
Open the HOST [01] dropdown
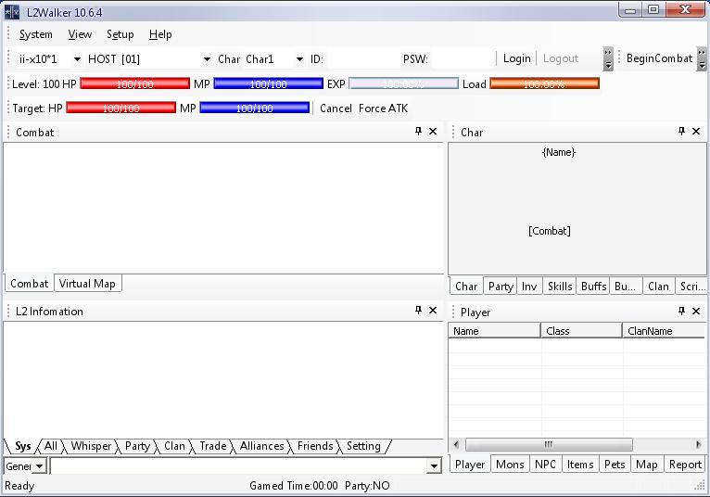[207, 59]
